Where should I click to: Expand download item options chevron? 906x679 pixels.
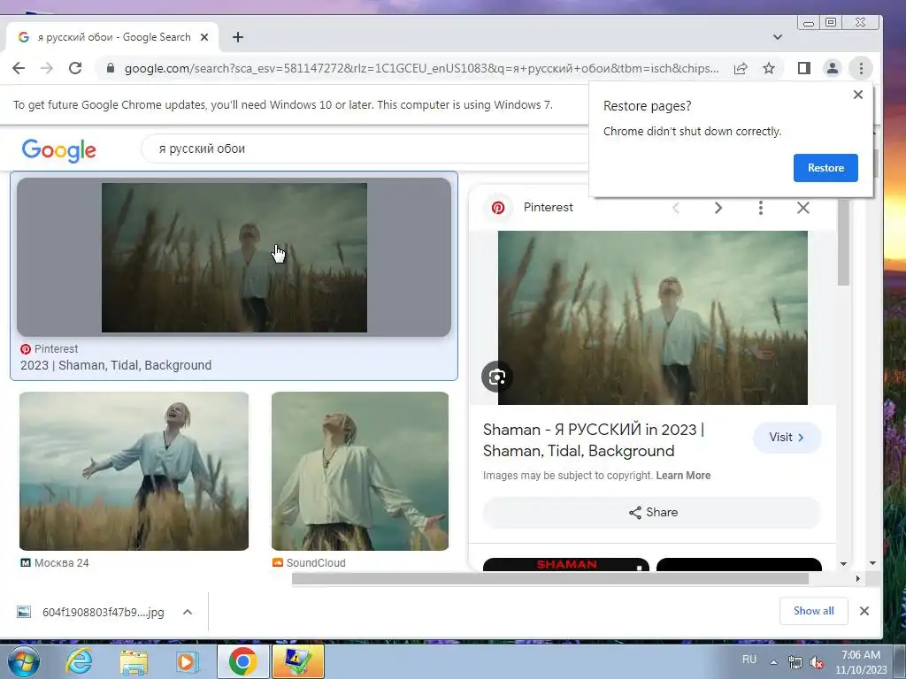(x=188, y=612)
